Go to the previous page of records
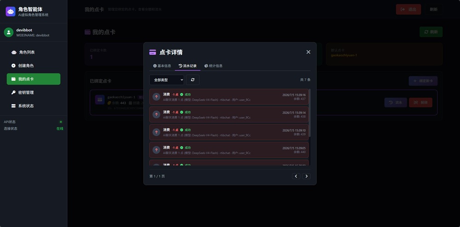This screenshot has width=460, height=227. (x=296, y=176)
